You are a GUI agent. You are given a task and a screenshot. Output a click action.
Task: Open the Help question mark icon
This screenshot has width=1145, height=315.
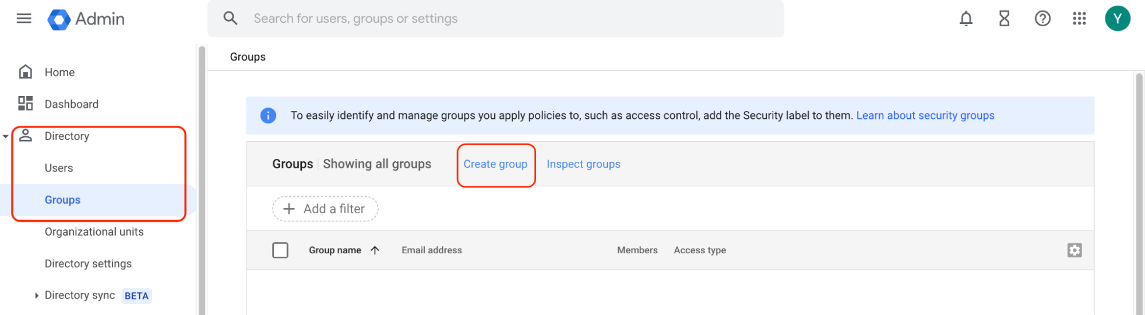tap(1042, 19)
